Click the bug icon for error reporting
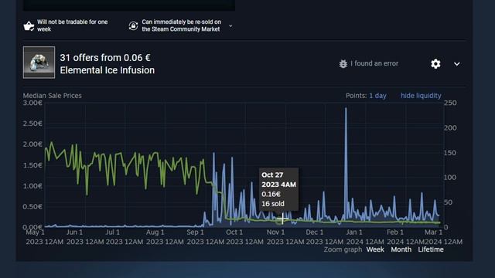495x278 pixels. 343,63
